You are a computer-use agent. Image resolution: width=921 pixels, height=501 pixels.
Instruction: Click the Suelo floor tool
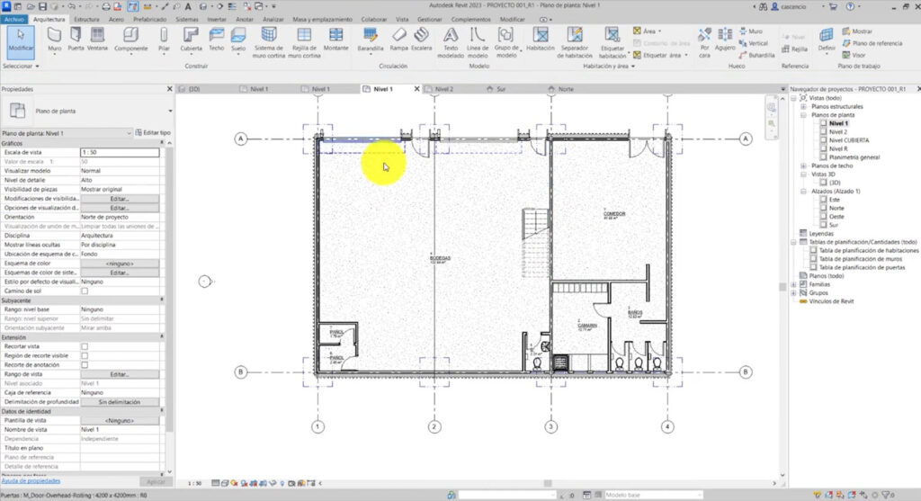[238, 37]
